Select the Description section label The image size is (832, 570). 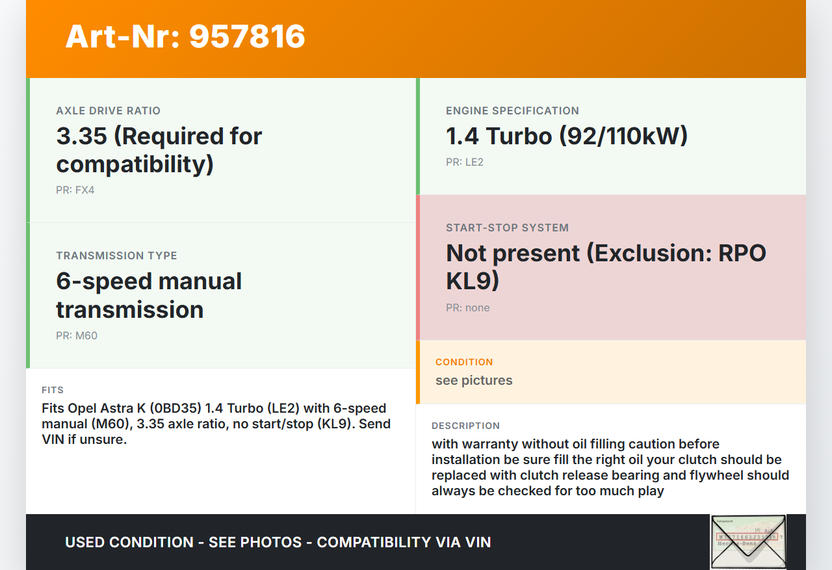tap(465, 426)
